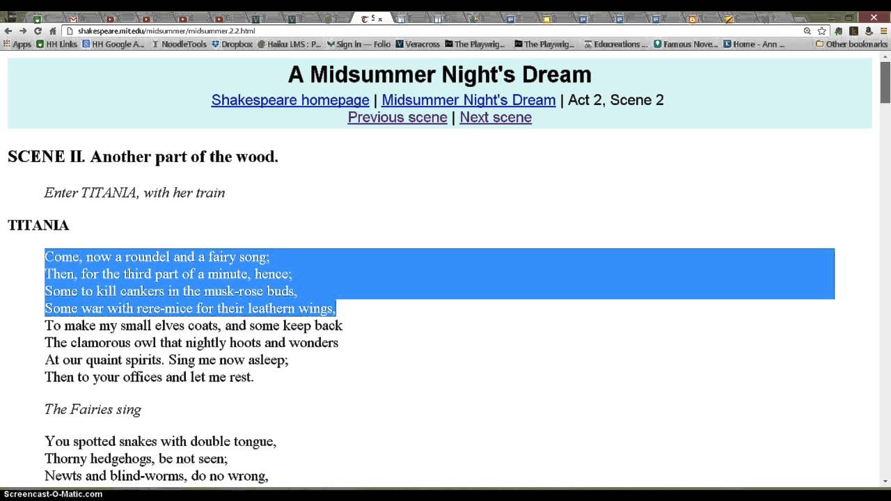
Task: Click 'Then, for the third part of a minute, hence;'
Action: point(168,274)
